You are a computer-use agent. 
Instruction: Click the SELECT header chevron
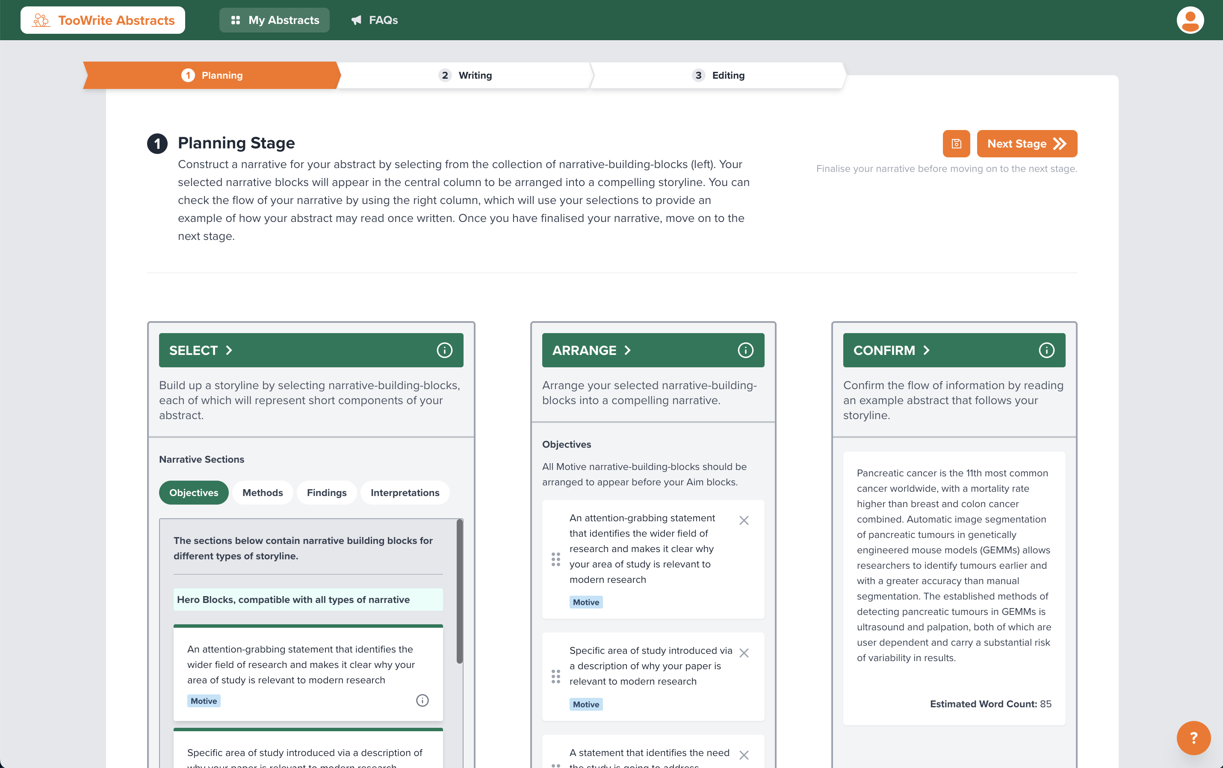click(x=229, y=351)
